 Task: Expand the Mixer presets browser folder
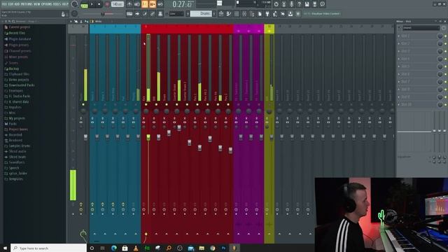[18, 57]
